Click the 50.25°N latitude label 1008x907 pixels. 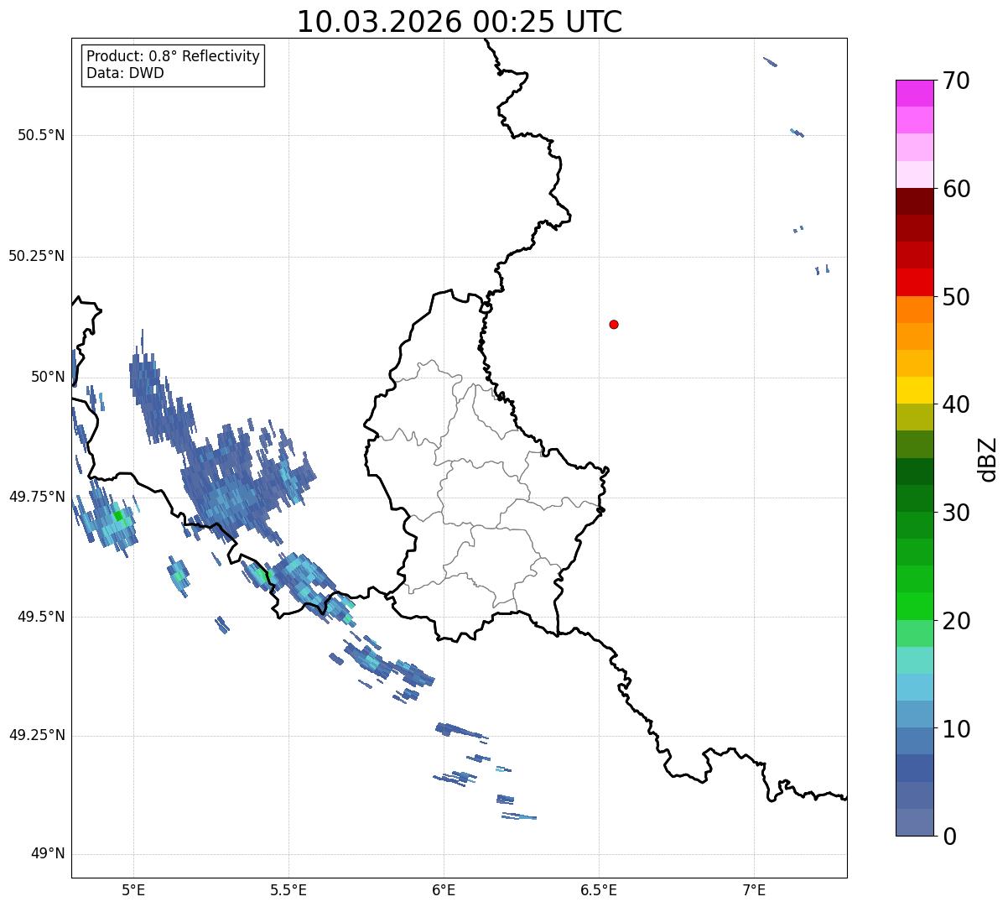click(x=36, y=256)
